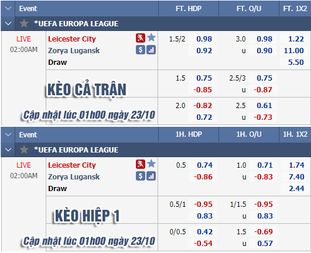Select the FT 1X2 odds 1.22 for Leicester City

(296, 39)
